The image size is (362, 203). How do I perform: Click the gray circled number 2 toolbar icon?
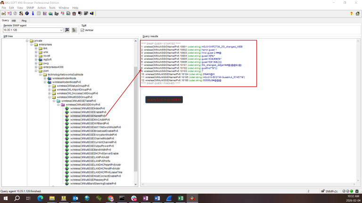(x=15, y=14)
